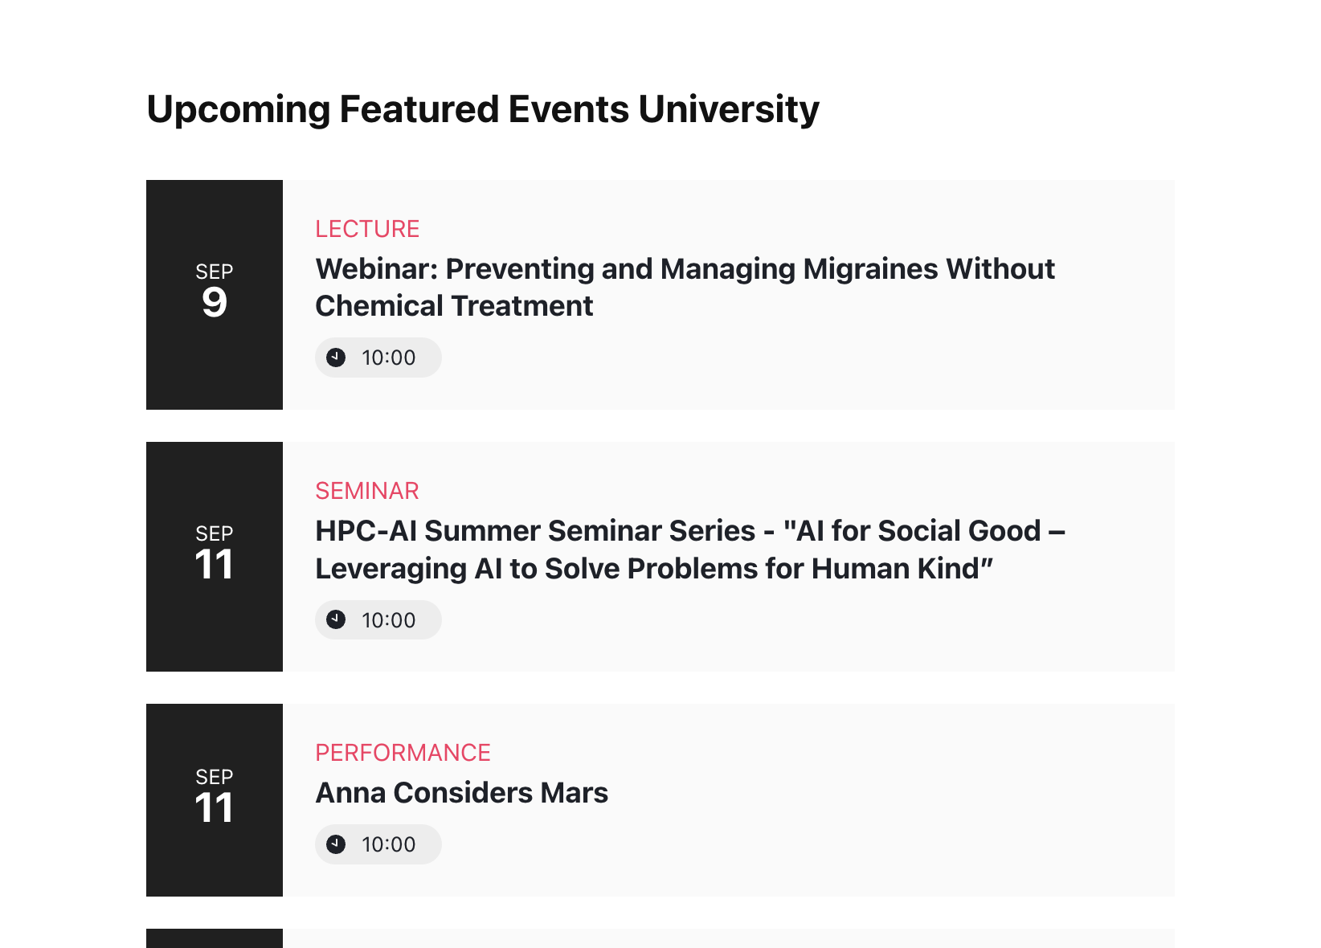The image size is (1321, 948).
Task: Open the Anna Considers Mars performance
Action: coord(461,792)
